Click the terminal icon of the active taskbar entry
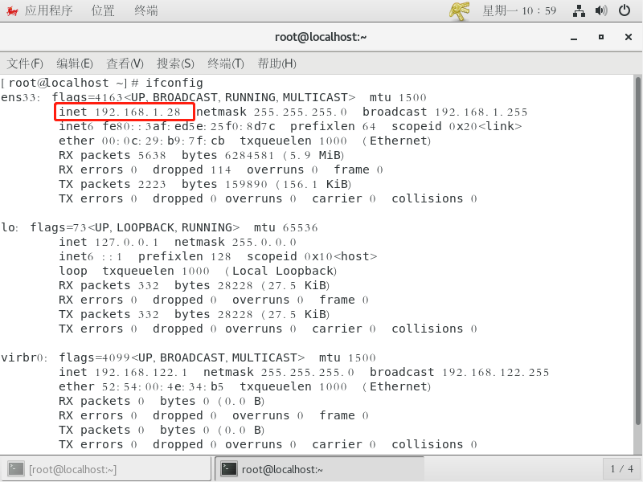 229,469
